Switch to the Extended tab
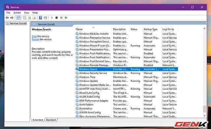Screen dimensions: 211x129 pos(38,120)
